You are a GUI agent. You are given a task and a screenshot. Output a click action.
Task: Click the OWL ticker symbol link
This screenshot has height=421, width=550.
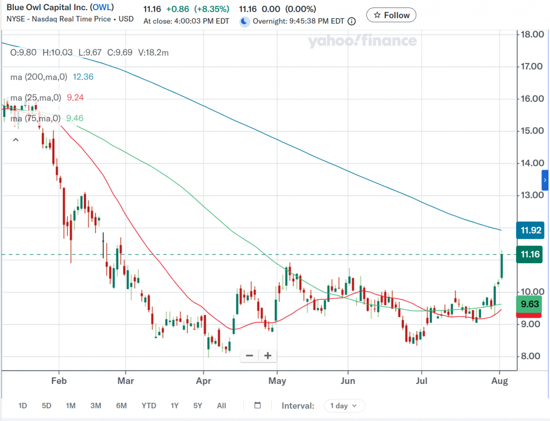(x=102, y=8)
